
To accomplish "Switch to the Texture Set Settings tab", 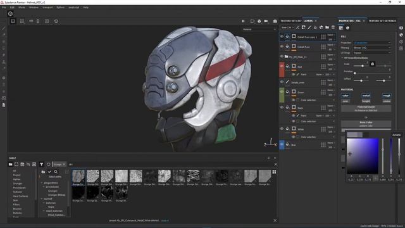I will tap(382, 21).
